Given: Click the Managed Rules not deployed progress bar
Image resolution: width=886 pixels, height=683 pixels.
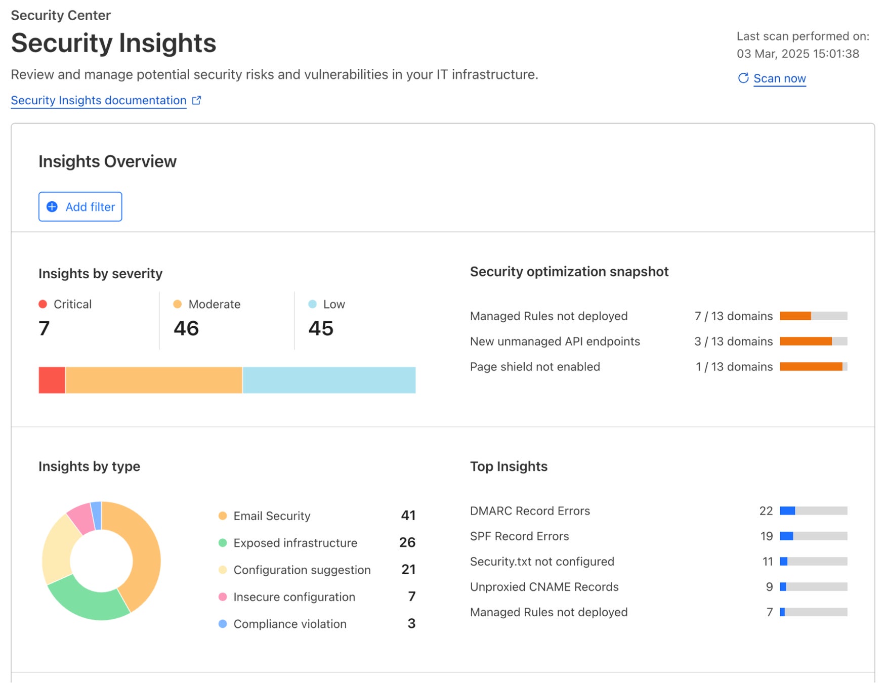Looking at the screenshot, I should click(x=813, y=316).
